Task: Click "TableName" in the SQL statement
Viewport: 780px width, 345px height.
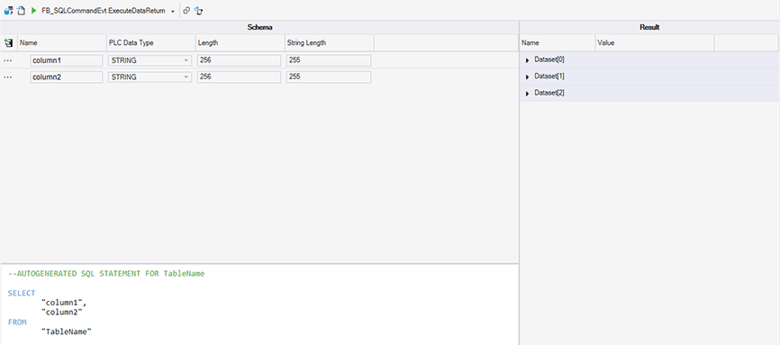Action: 68,331
